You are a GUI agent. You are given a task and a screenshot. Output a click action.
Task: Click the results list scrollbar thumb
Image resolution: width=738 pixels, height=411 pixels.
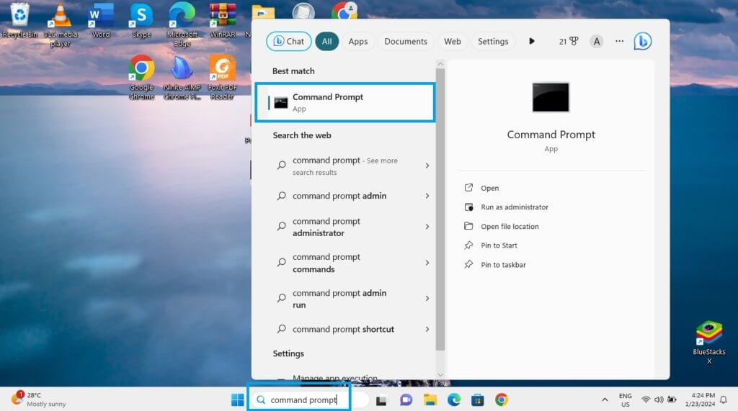click(440, 209)
